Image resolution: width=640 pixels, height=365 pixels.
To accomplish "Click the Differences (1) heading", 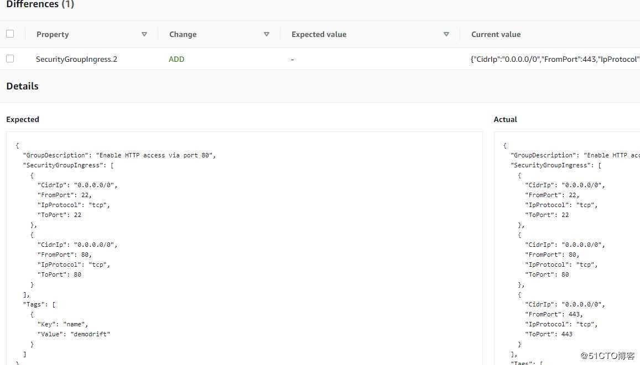I will click(40, 4).
